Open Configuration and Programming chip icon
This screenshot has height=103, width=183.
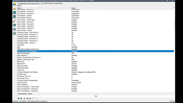[x=14, y=25]
